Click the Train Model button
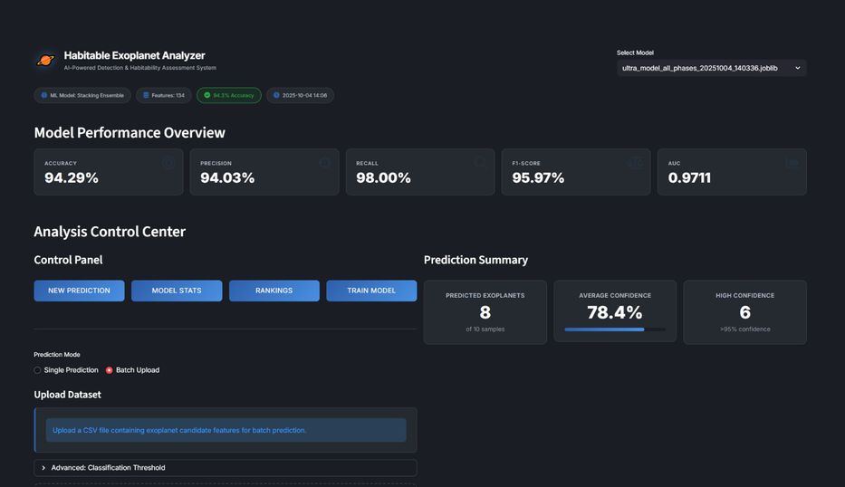This screenshot has width=845, height=487. [x=371, y=291]
